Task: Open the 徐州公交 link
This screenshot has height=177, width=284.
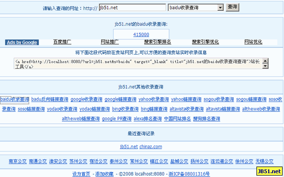Action: (x=244, y=161)
